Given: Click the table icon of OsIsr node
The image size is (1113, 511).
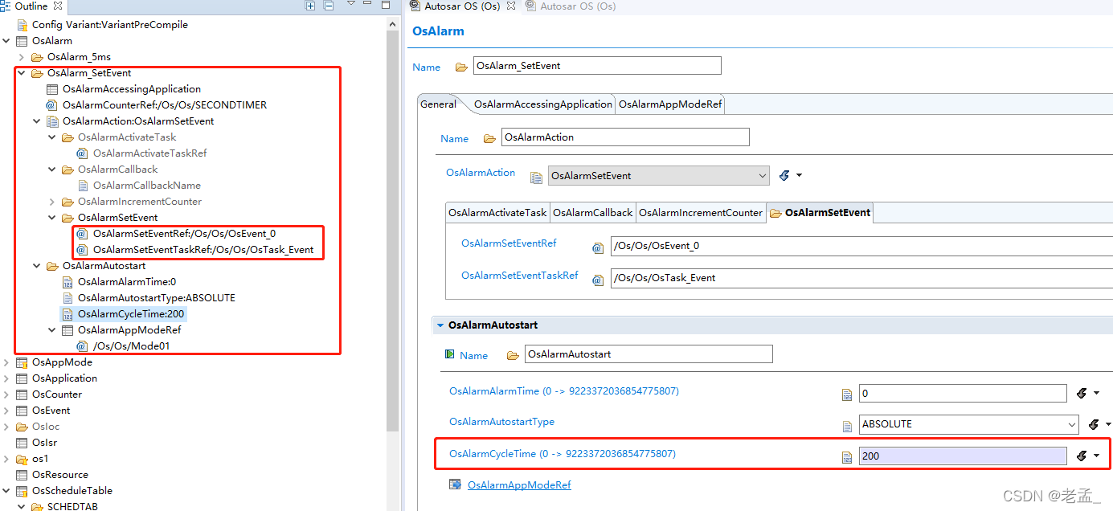Looking at the screenshot, I should point(22,443).
